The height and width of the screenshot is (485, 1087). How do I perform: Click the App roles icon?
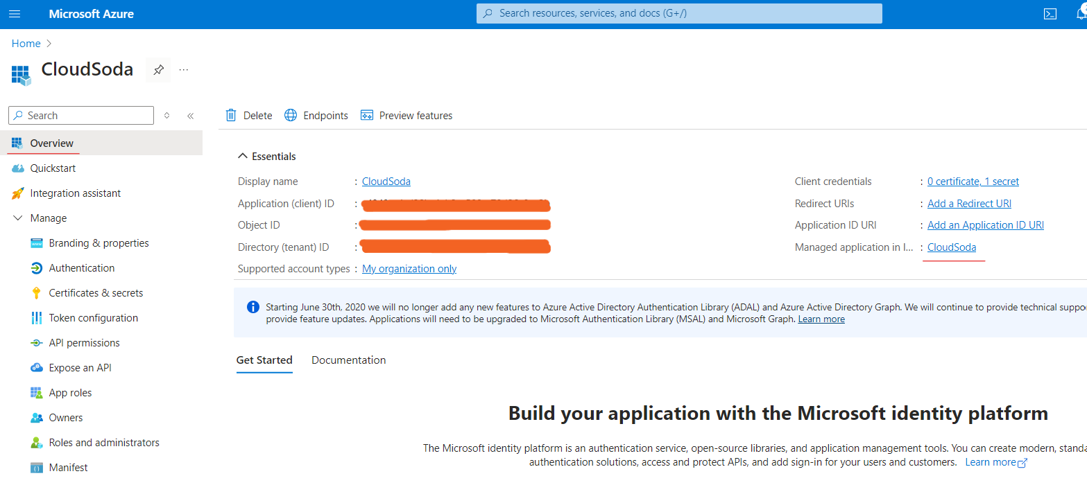click(x=37, y=393)
